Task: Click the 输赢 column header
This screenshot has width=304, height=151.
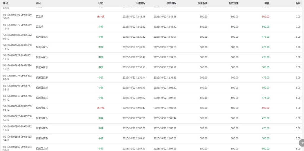Action: click(x=267, y=3)
